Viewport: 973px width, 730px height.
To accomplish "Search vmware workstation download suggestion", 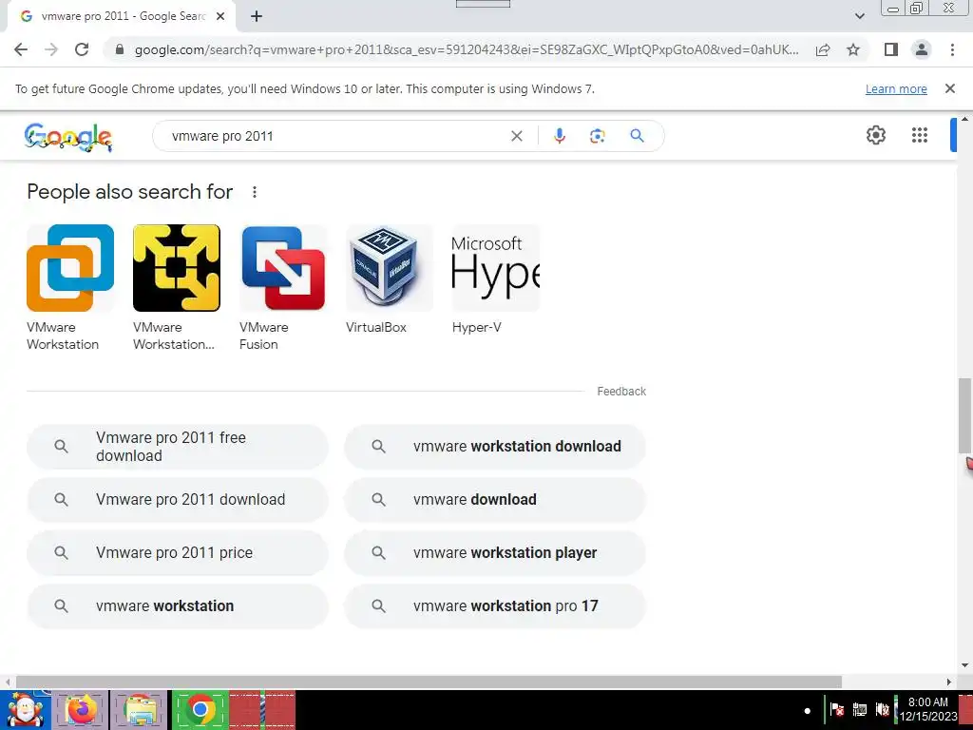I will 494,447.
